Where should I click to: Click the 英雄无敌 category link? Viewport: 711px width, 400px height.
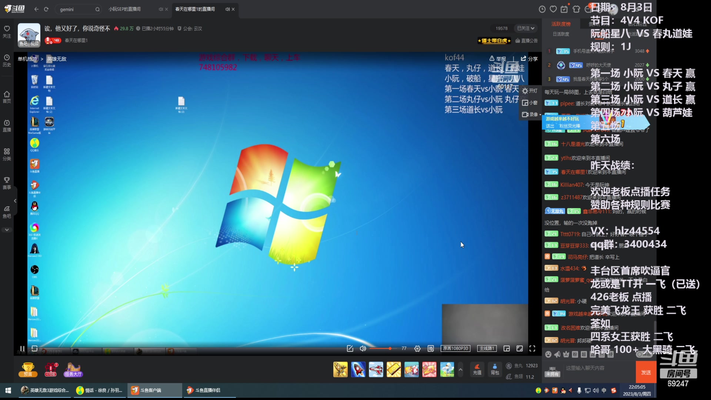click(x=57, y=59)
